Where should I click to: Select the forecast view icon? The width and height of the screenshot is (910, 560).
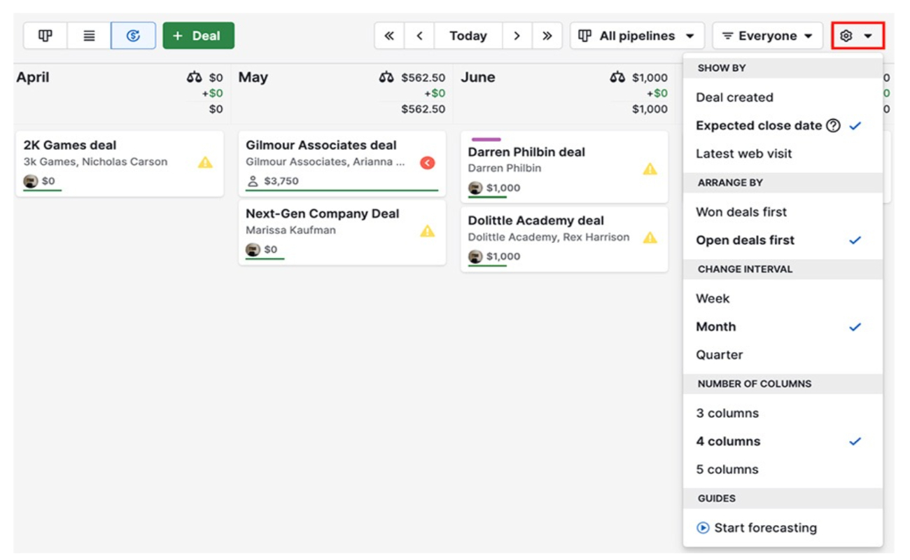click(133, 36)
